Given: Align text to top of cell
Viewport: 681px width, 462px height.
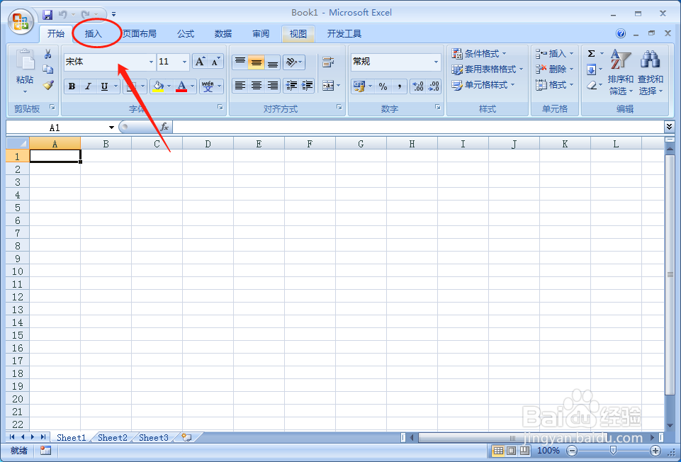Looking at the screenshot, I should coord(240,62).
